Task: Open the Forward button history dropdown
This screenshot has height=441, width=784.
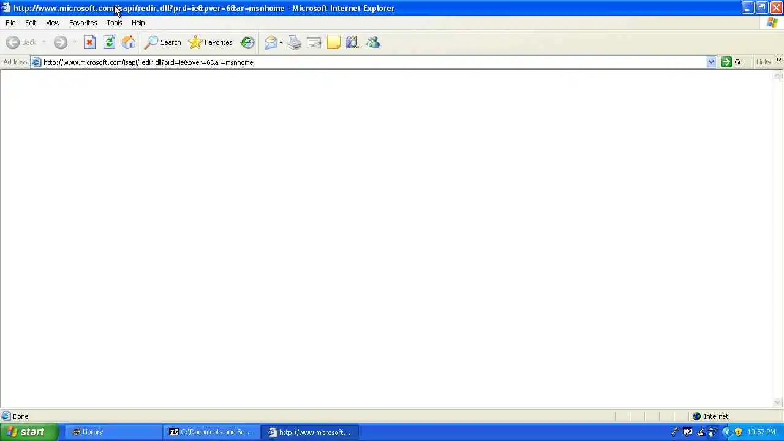Action: [74, 42]
